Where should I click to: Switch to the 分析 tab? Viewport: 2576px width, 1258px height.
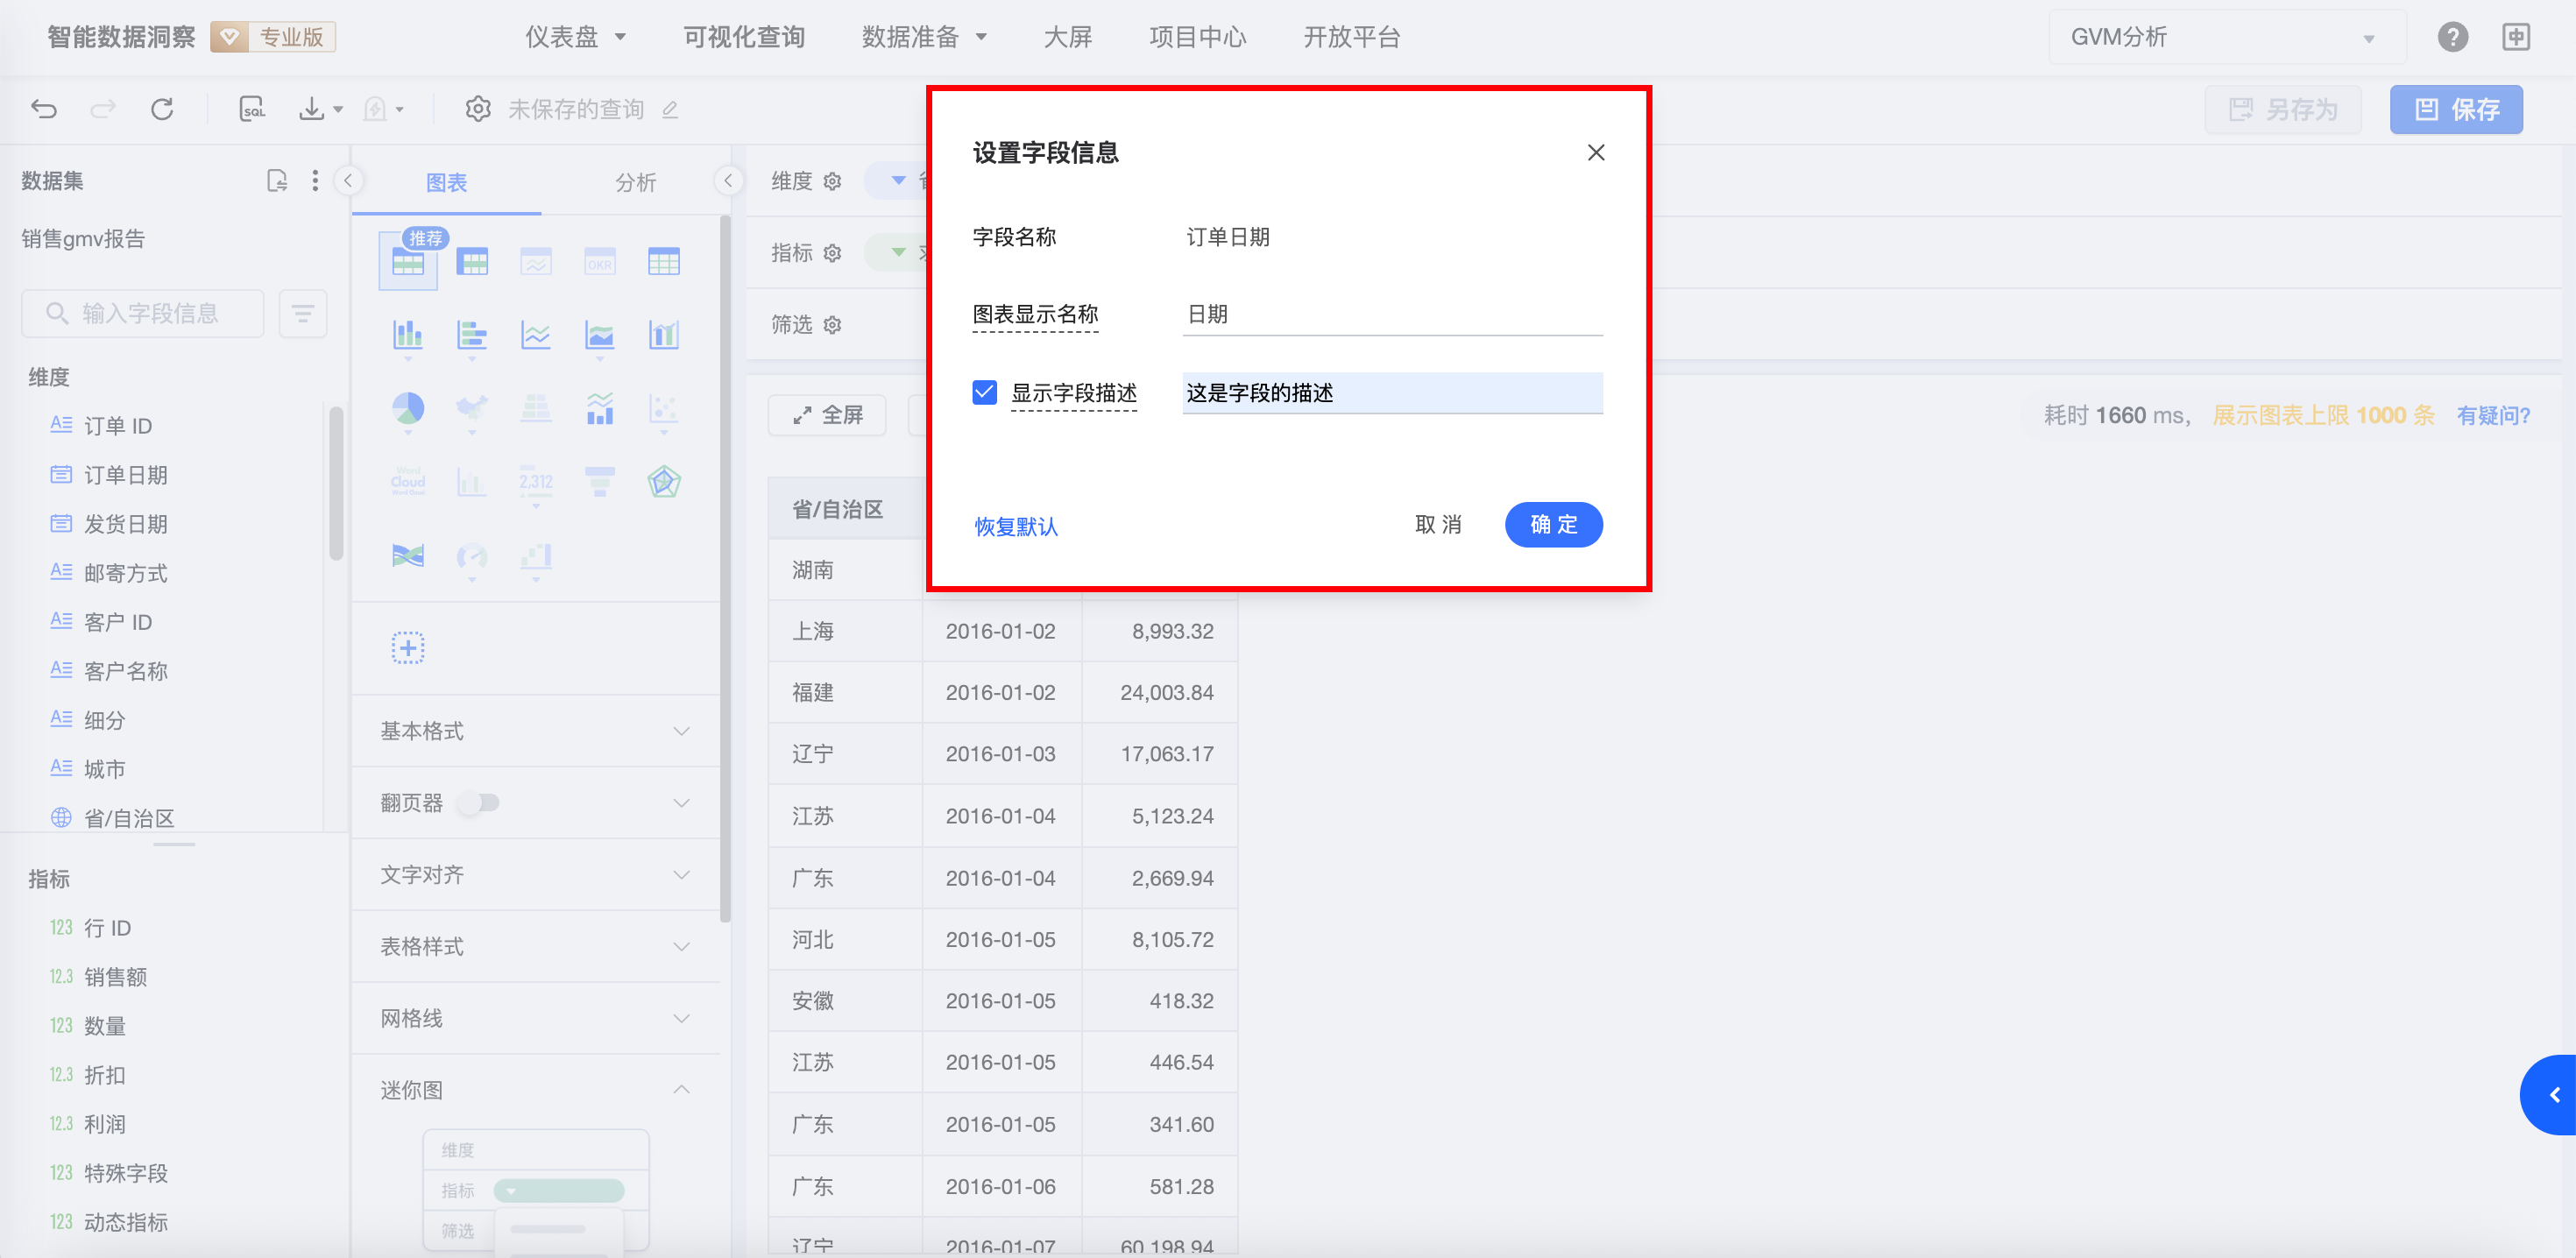coord(635,182)
